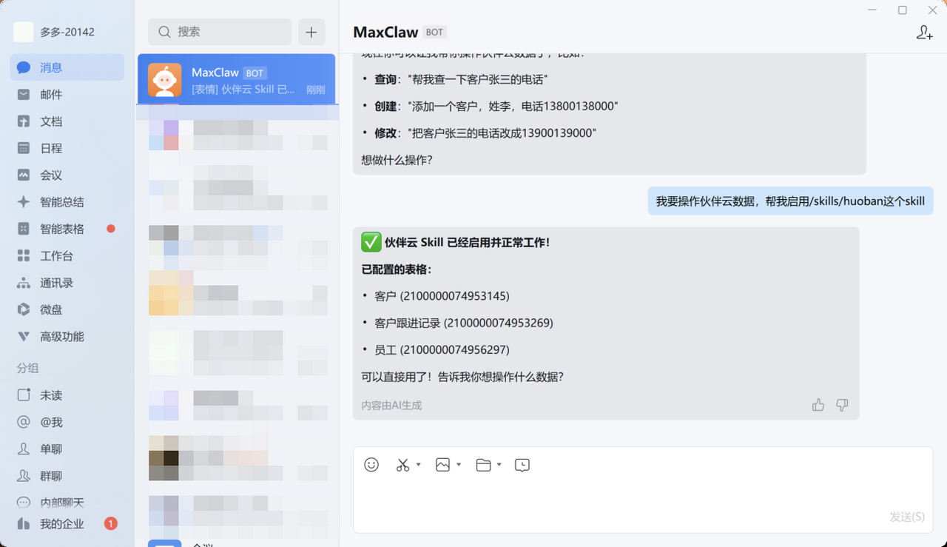Viewport: 947px width, 547px height.
Task: Click the account avatar at top
Action: pos(24,32)
